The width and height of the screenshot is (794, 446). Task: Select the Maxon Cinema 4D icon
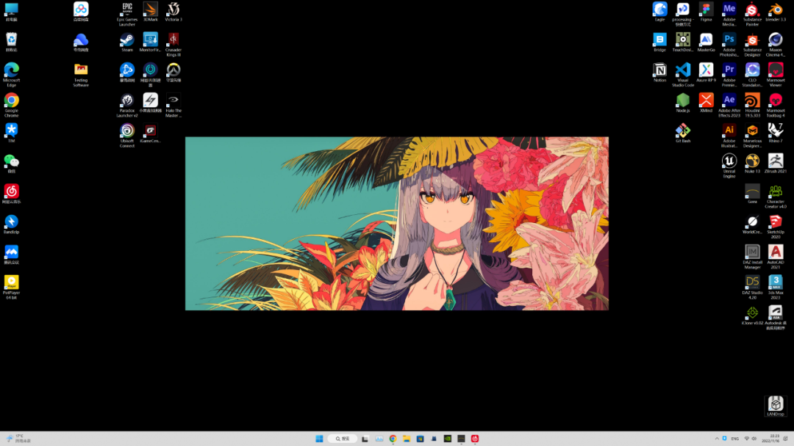click(x=776, y=45)
